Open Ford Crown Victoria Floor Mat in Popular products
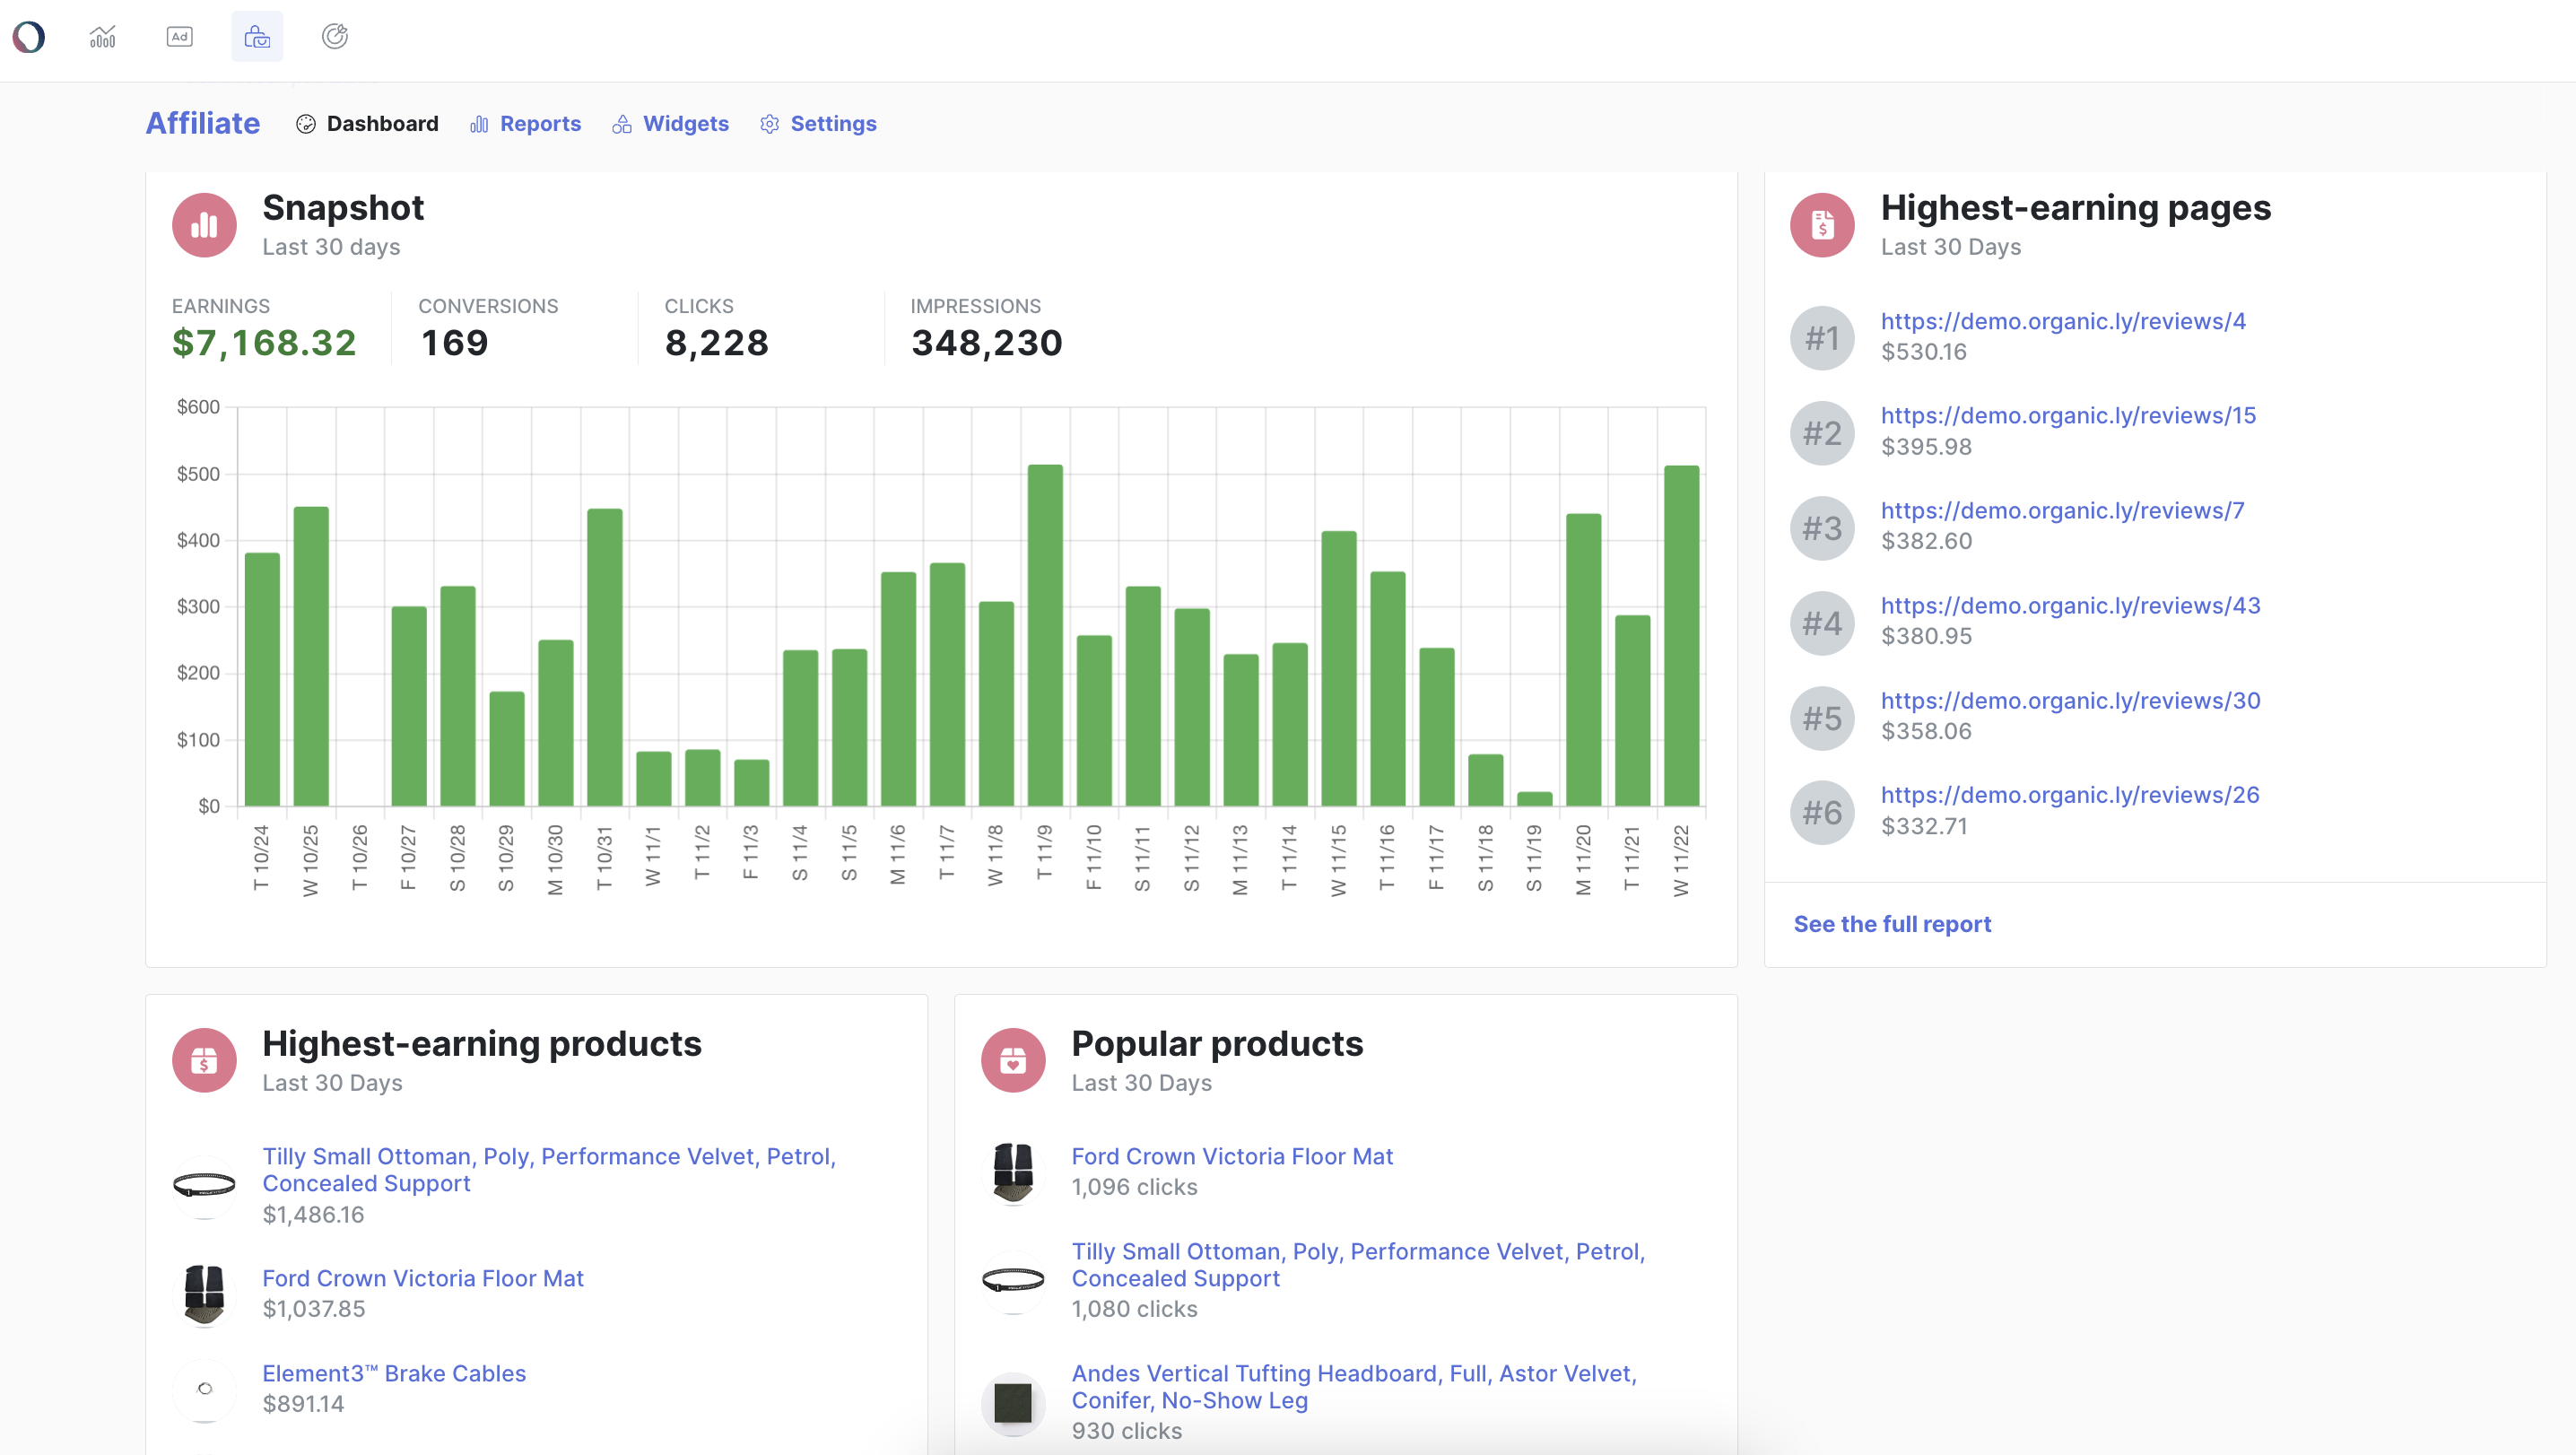This screenshot has width=2576, height=1455. tap(1232, 1156)
